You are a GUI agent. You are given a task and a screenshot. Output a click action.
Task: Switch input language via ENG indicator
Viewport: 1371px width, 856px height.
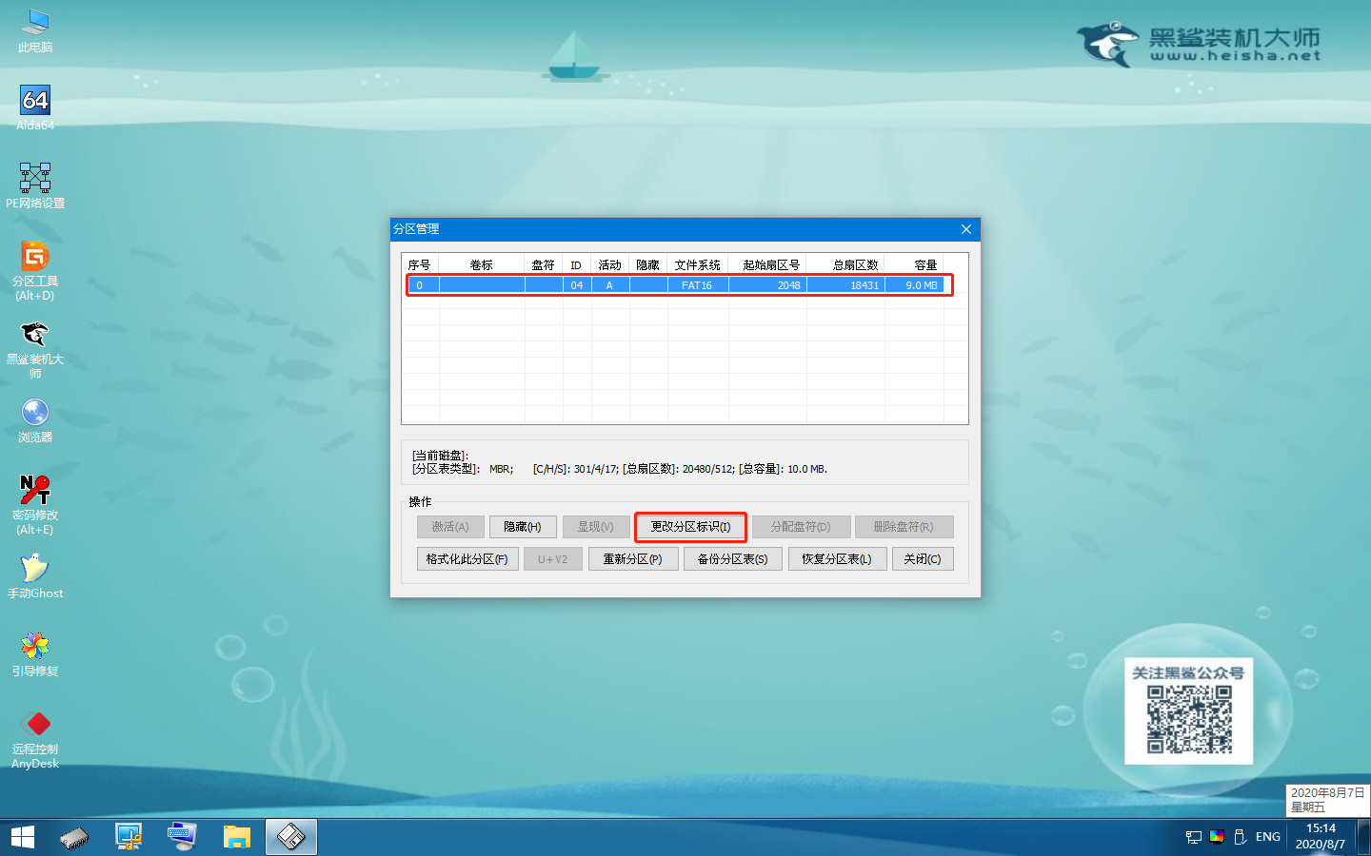coord(1267,837)
